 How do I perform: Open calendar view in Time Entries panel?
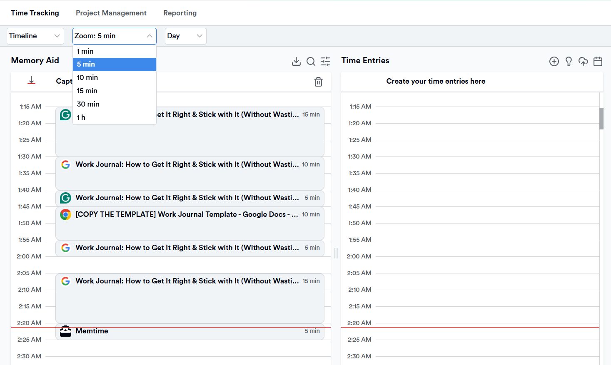[598, 61]
